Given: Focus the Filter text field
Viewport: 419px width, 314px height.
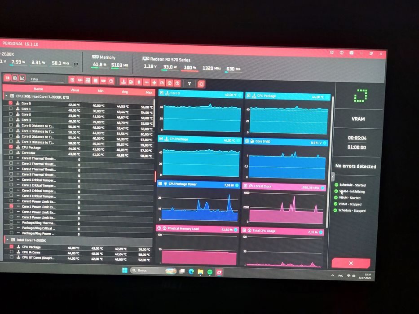Looking at the screenshot, I should point(47,79).
